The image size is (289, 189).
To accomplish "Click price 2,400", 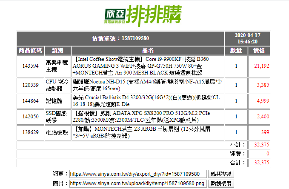I will point(263,117).
